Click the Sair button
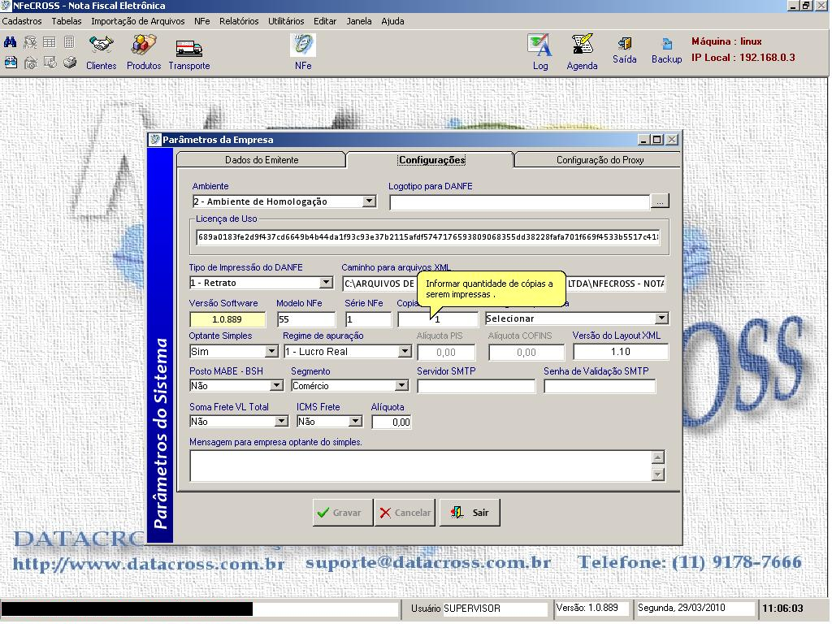 470,513
